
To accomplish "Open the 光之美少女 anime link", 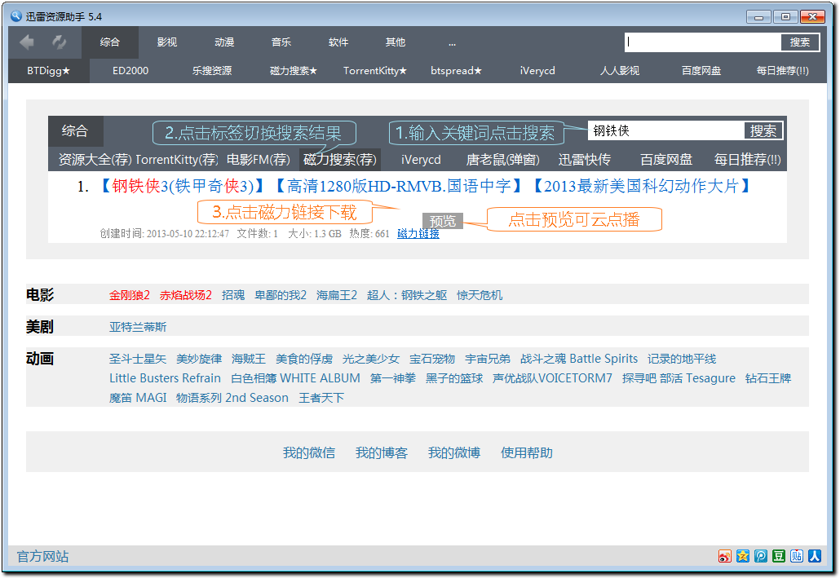I will point(371,359).
